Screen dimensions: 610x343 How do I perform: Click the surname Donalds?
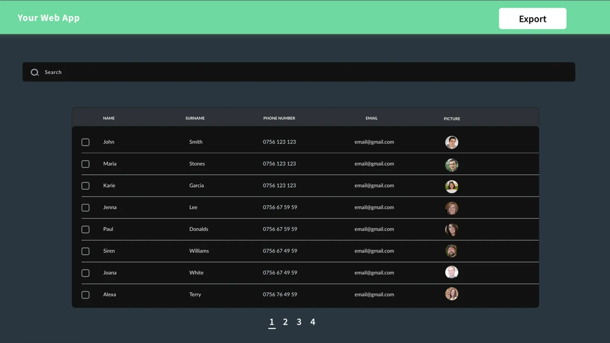(199, 229)
